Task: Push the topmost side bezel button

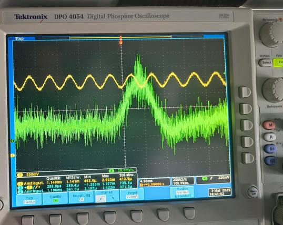Action: [245, 92]
